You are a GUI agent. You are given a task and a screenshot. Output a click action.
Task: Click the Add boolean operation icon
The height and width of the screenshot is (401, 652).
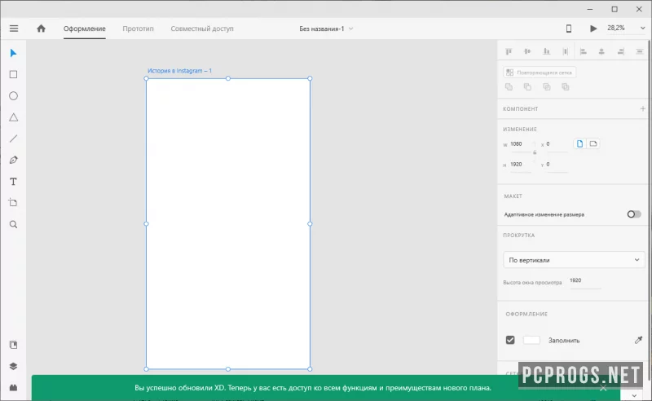click(509, 87)
